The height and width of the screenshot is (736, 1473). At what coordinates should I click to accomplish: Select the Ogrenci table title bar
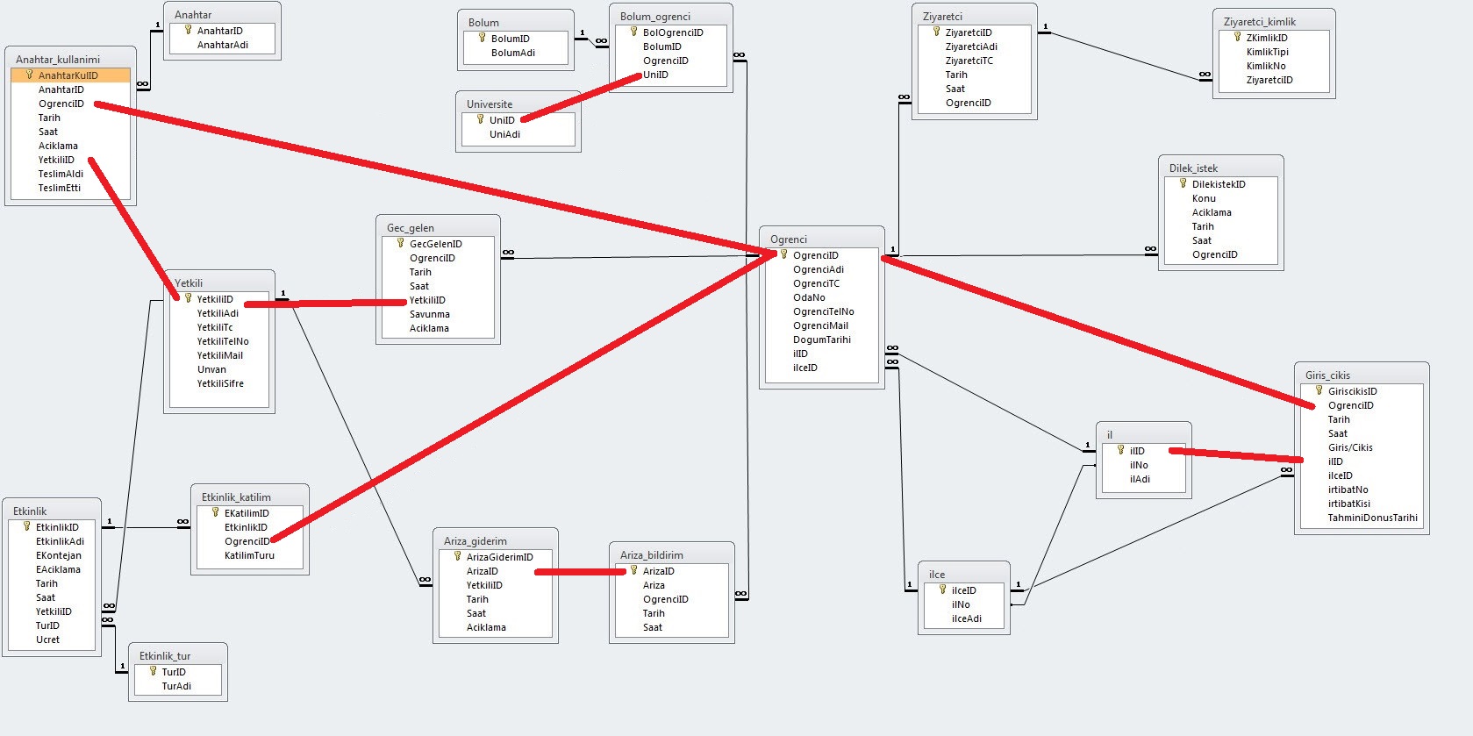pos(821,239)
